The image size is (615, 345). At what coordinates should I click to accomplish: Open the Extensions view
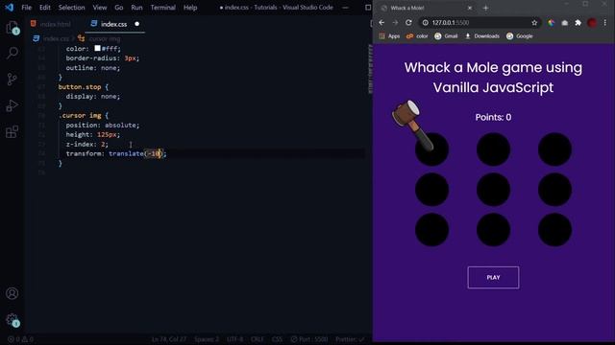click(x=12, y=132)
